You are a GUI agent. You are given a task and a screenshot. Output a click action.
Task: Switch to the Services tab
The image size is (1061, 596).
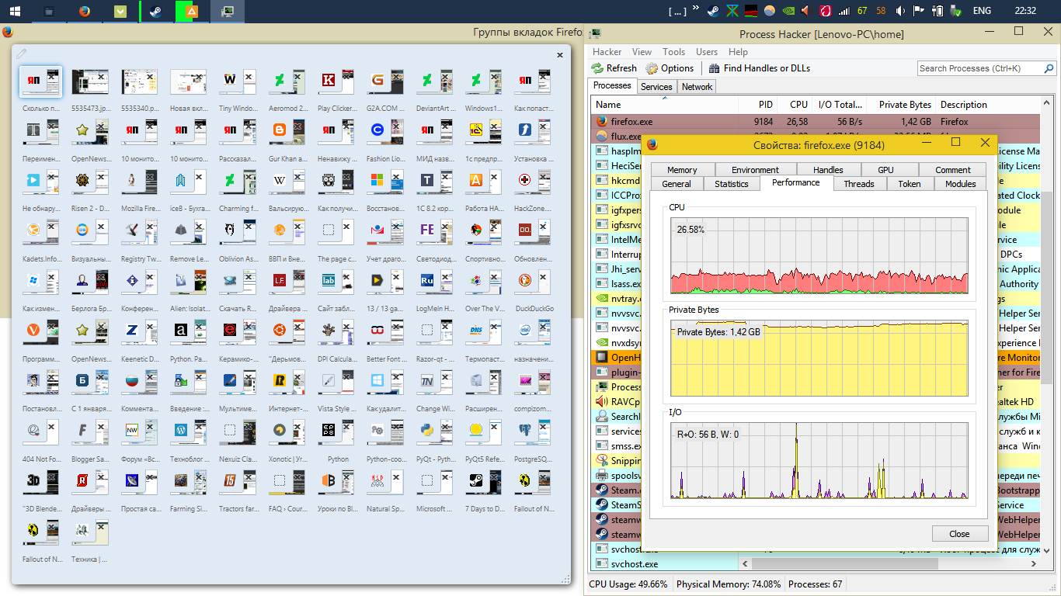pyautogui.click(x=656, y=87)
